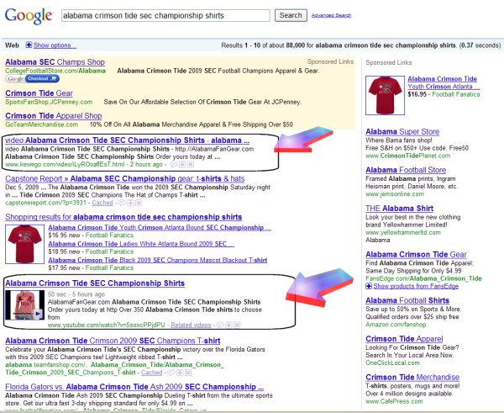The height and width of the screenshot is (413, 504).
Task: Click the comment icon on the capstonereport.com result
Action: pos(122,203)
